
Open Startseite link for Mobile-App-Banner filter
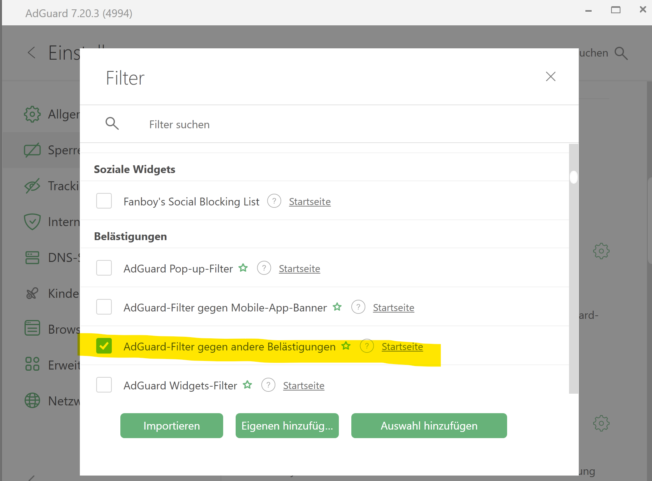tap(394, 308)
